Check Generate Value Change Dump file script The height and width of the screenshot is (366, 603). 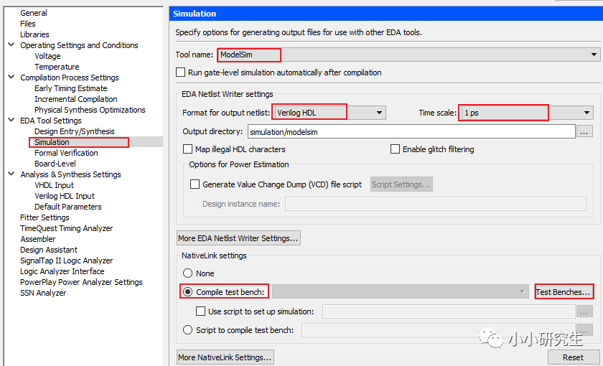click(x=195, y=184)
